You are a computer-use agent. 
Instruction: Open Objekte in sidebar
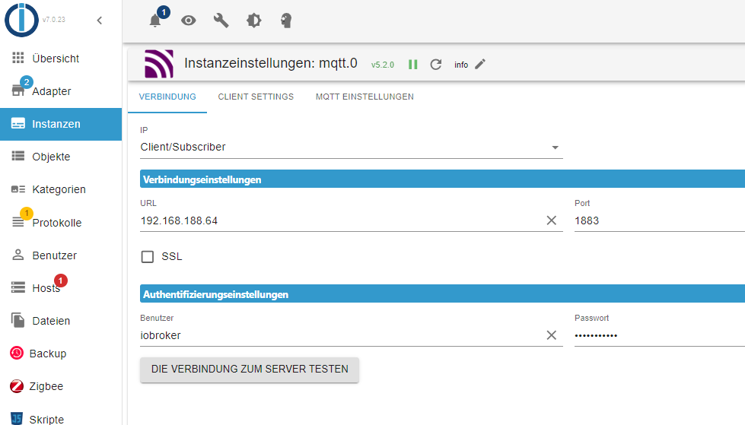click(61, 157)
